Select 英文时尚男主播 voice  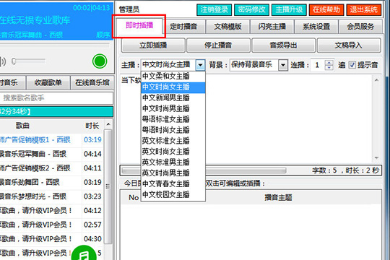tap(173, 173)
